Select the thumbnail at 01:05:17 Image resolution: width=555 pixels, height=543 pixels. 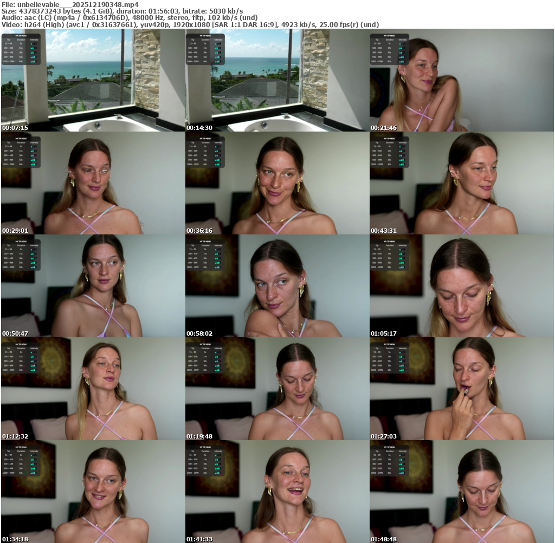coord(461,286)
